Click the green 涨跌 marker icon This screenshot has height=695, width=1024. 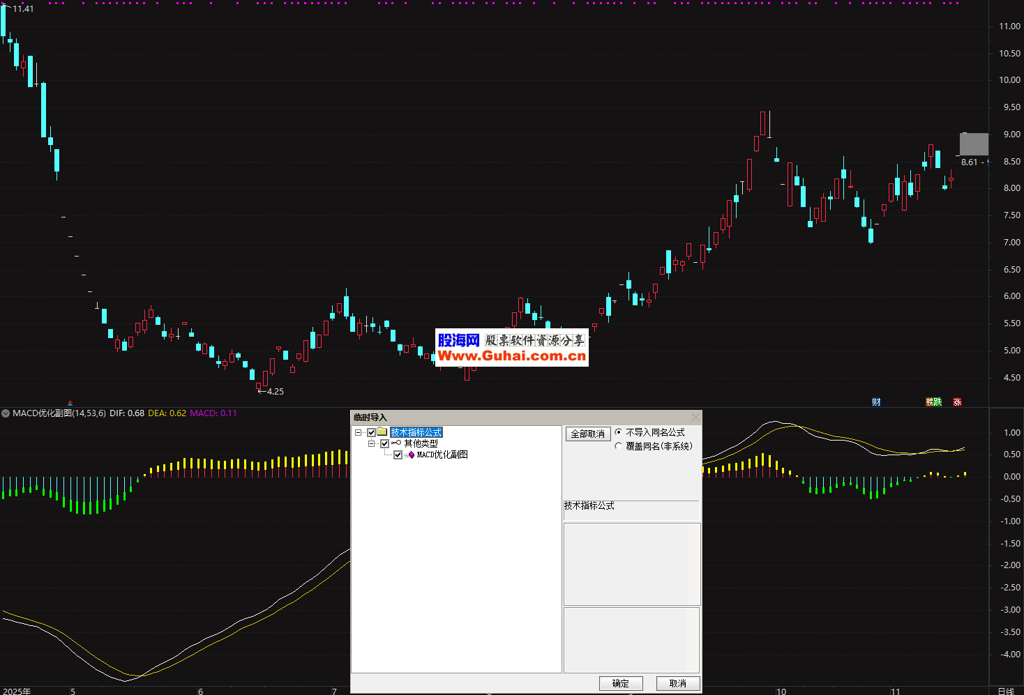[933, 402]
